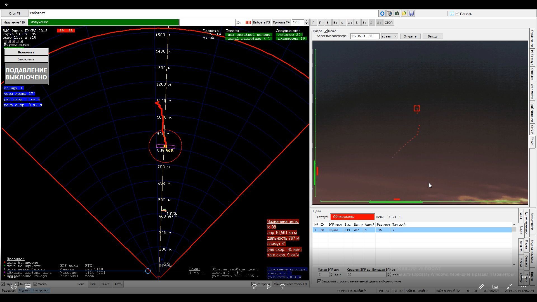537x302 pixels.
Task: Open the Приближение side tab
Action: 532,112
